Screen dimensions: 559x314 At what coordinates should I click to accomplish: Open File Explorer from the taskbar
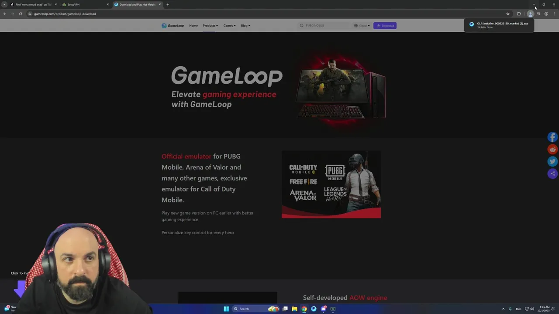tap(295, 309)
